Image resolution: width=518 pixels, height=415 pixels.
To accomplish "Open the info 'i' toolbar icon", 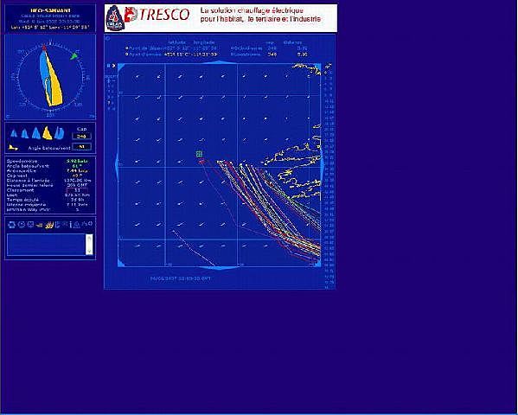I will pos(71,225).
